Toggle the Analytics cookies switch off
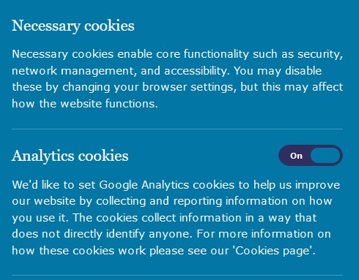 point(311,156)
